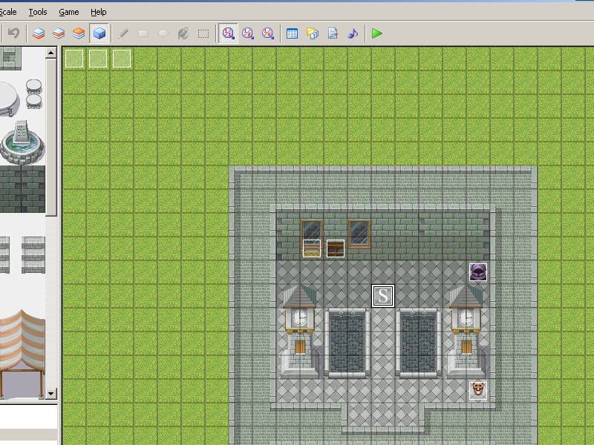Start playtest with green play button
This screenshot has width=594, height=445.
click(377, 33)
